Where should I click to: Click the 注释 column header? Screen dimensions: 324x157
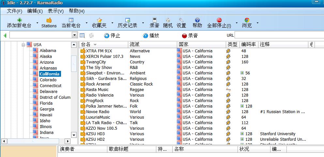tap(283, 45)
